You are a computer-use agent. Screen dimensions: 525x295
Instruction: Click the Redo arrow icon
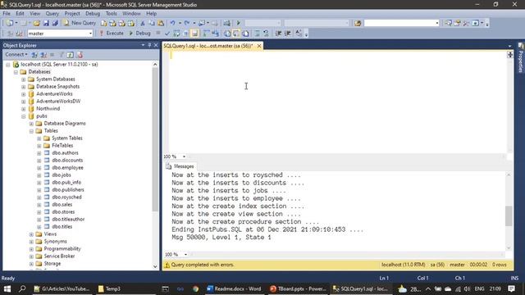tap(187, 23)
